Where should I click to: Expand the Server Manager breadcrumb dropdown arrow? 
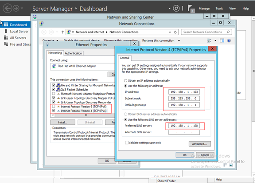point(170,8)
